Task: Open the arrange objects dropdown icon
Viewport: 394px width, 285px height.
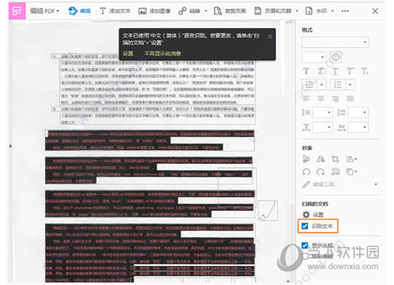Action: [x=351, y=172]
